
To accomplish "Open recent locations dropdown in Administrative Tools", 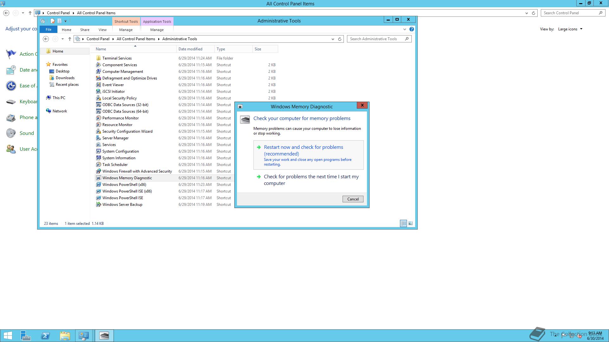I will tap(62, 39).
